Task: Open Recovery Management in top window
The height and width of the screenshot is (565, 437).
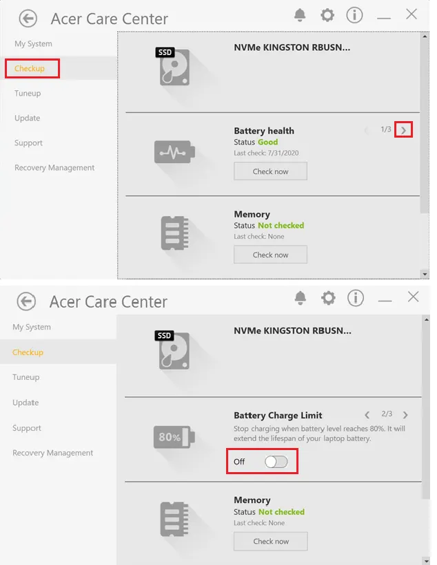Action: pos(54,167)
